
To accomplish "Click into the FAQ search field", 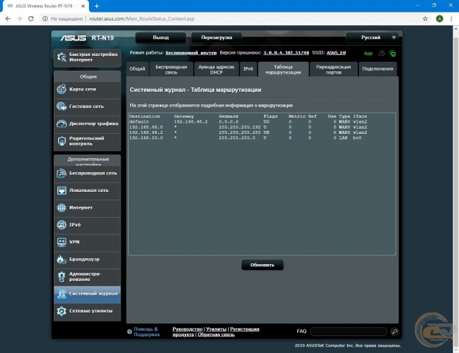I will tap(349, 332).
